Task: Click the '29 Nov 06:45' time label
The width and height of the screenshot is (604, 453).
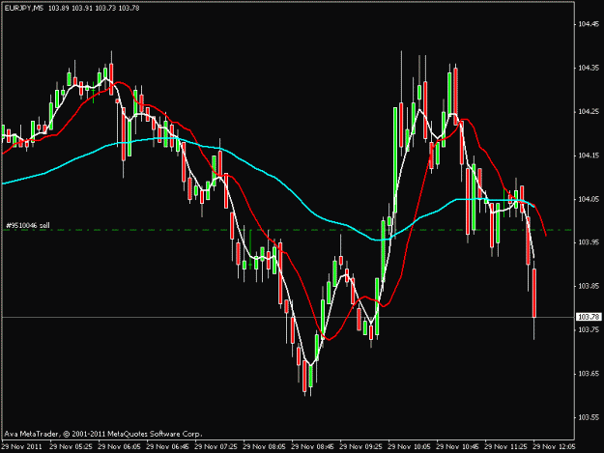Action: [167, 446]
